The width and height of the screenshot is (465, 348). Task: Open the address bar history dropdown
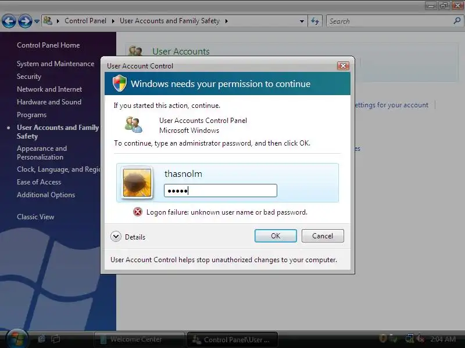pyautogui.click(x=302, y=21)
